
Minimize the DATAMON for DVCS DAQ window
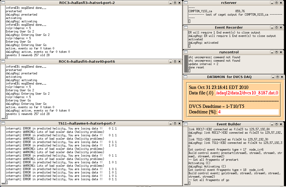point(273,77)
